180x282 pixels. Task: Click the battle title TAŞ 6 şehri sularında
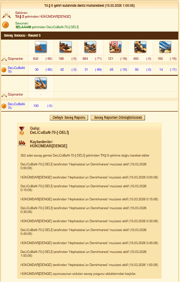(89, 5)
